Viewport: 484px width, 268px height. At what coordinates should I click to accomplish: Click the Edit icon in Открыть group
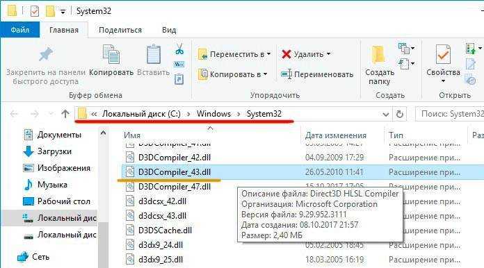point(471,64)
